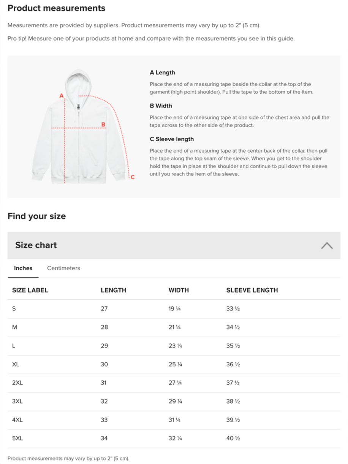This screenshot has height=464, width=348.
Task: Click the WIDTH column header
Action: [179, 290]
